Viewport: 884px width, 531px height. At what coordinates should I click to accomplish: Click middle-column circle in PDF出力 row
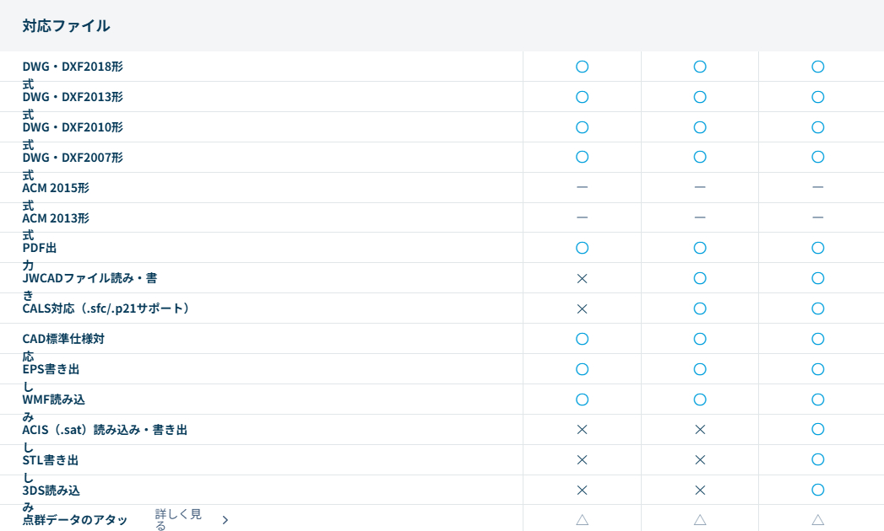click(700, 248)
